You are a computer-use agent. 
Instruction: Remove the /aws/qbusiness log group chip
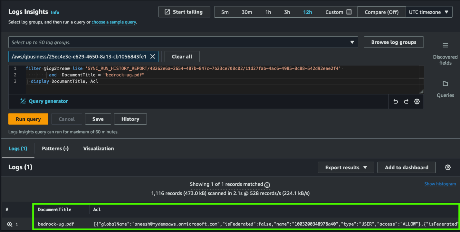pos(153,57)
